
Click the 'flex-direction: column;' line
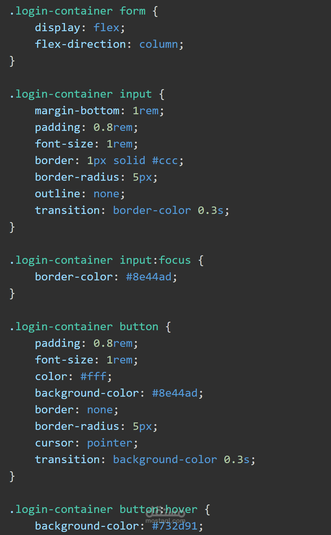tap(109, 44)
